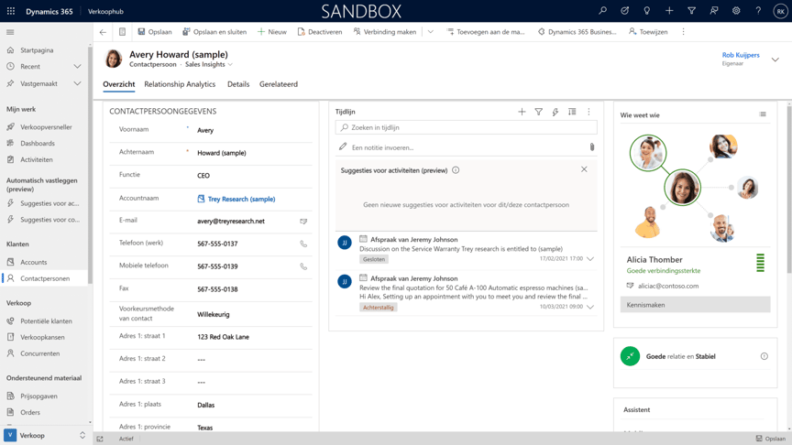
Task: Open owner Rob Kuijpers link
Action: pos(741,55)
